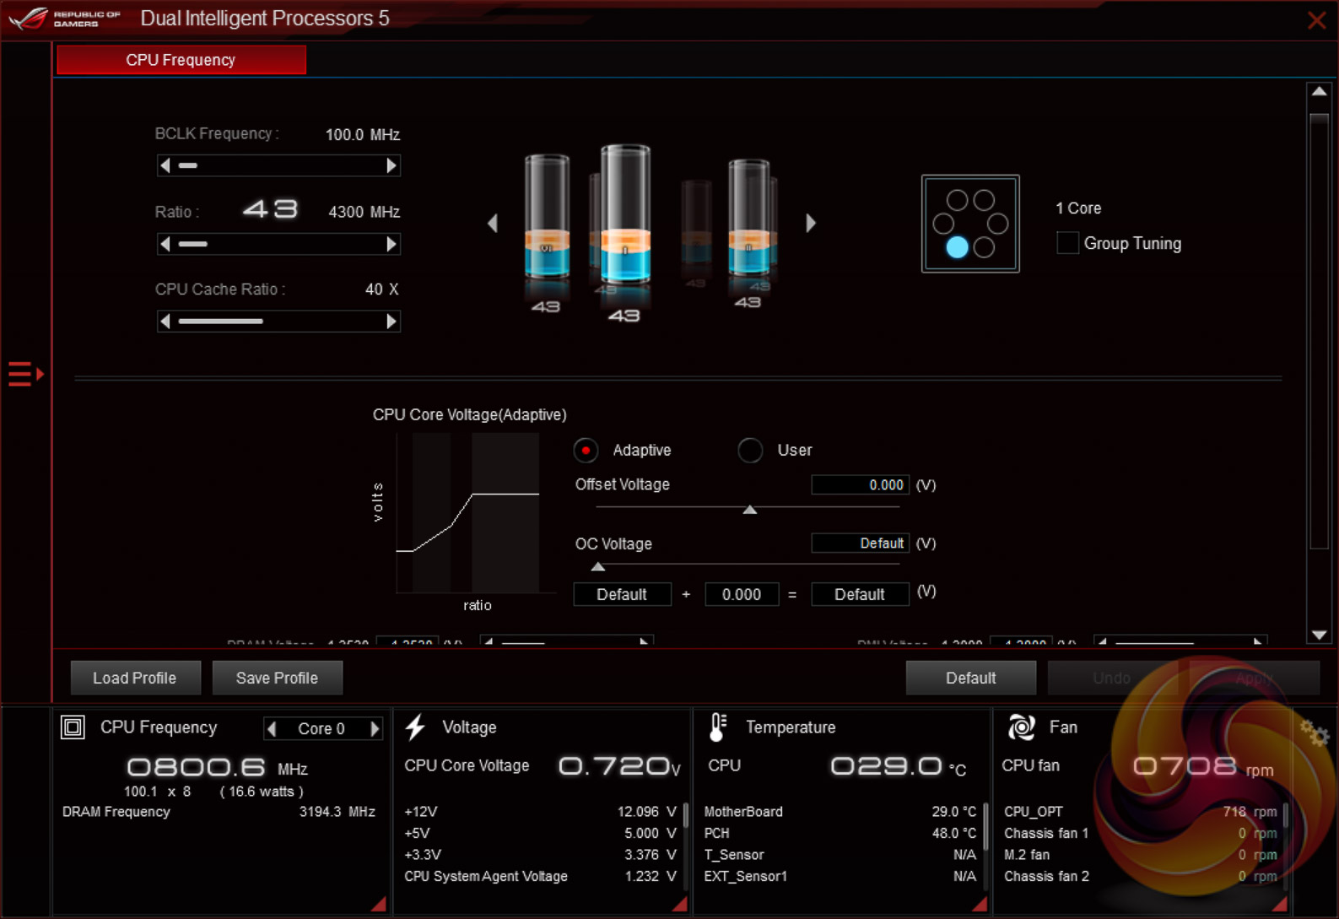The height and width of the screenshot is (919, 1339).
Task: Click the Load Profile button
Action: point(135,678)
